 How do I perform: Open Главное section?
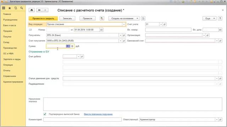(7, 14)
